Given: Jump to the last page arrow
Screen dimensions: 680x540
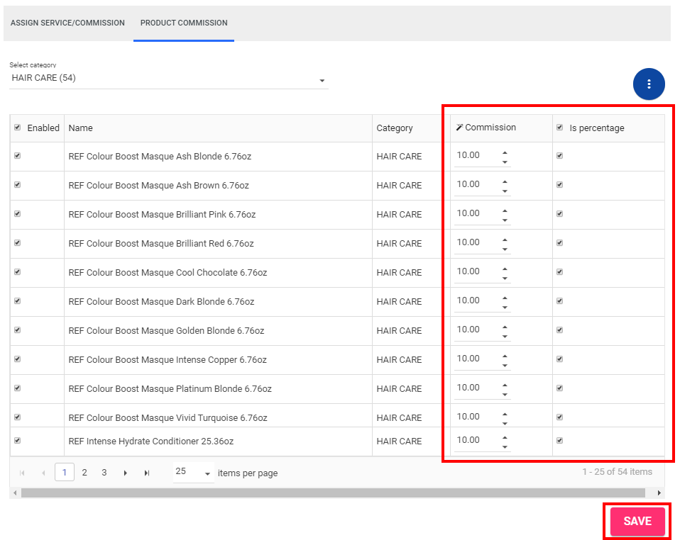Looking at the screenshot, I should click(147, 473).
